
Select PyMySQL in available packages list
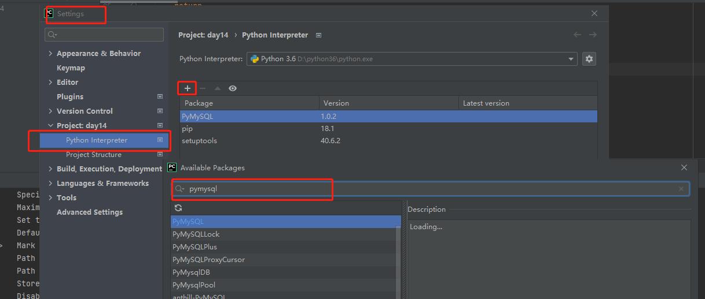pos(285,221)
